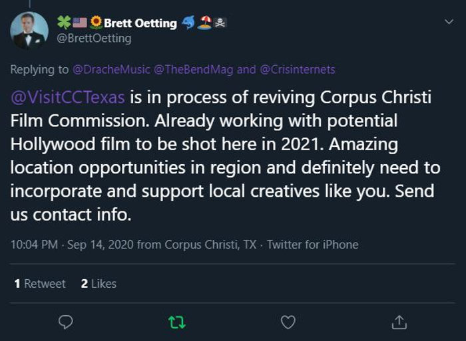Open the share tweet icon

[399, 322]
